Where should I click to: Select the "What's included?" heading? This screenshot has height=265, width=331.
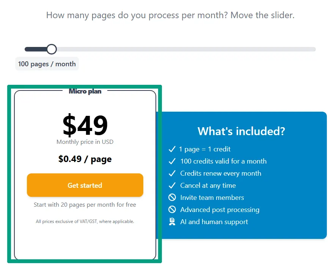241,131
